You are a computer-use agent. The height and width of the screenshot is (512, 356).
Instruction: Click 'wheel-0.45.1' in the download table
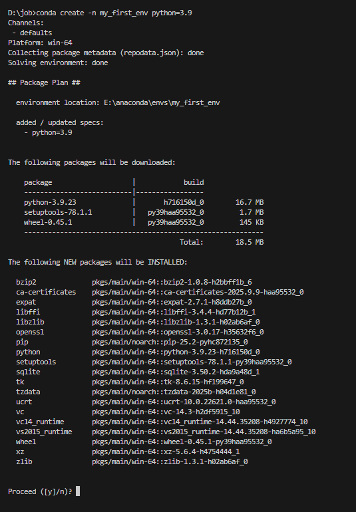pos(48,222)
